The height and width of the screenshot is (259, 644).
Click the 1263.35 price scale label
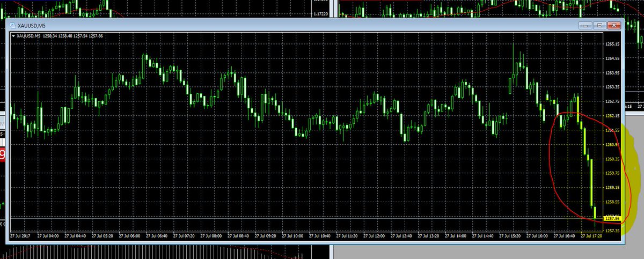(x=612, y=87)
